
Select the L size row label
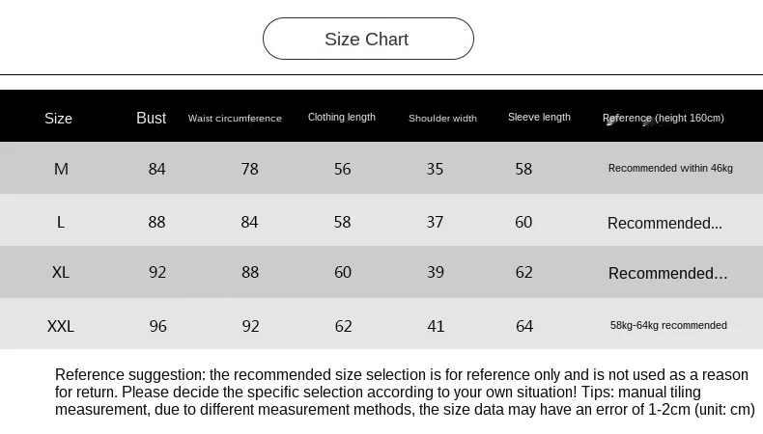61,222
